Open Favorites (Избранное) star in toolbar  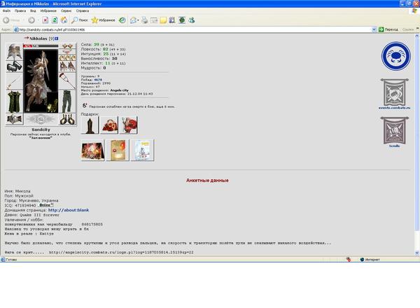pyautogui.click(x=104, y=20)
